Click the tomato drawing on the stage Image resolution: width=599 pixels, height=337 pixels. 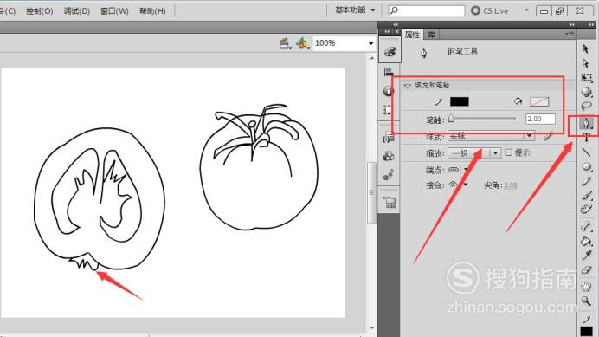259,168
